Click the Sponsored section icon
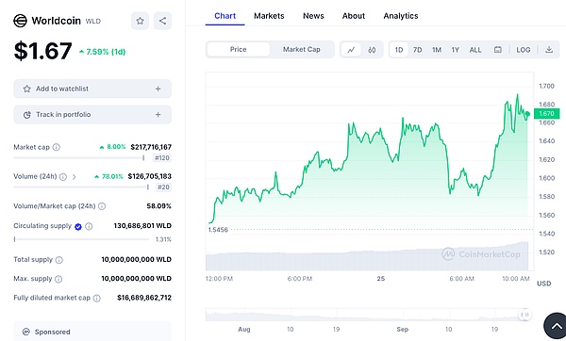The image size is (566, 341). click(x=26, y=332)
